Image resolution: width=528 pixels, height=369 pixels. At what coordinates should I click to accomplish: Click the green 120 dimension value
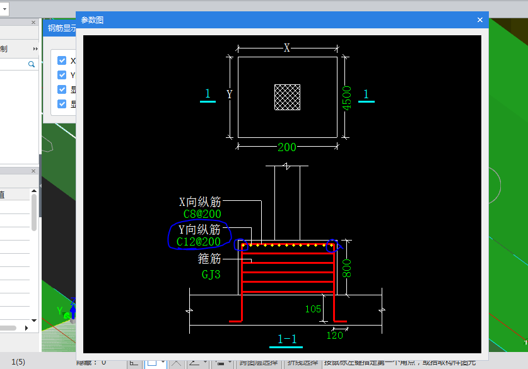[x=334, y=335]
